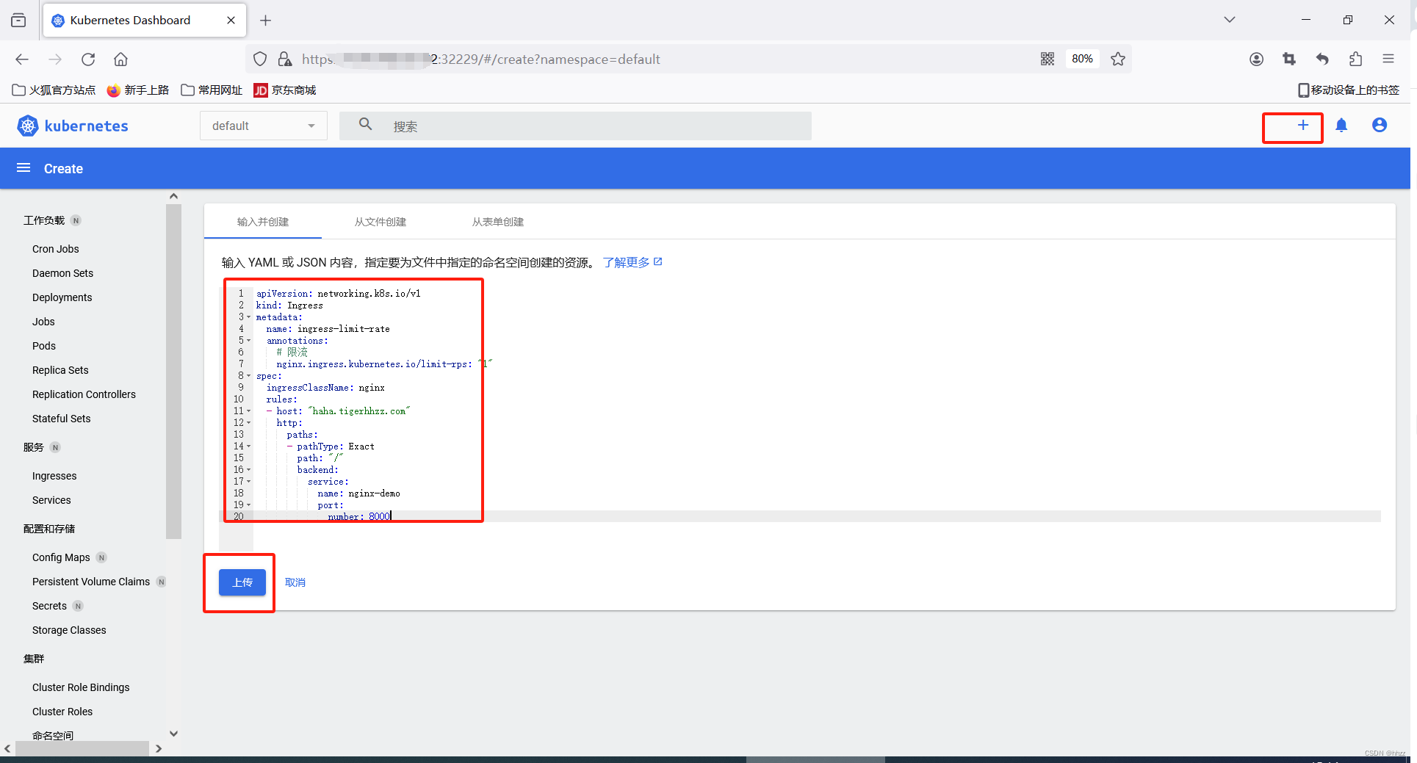Click the sidebar vertical scrollbar
Screen dimensions: 1417x763
point(173,371)
